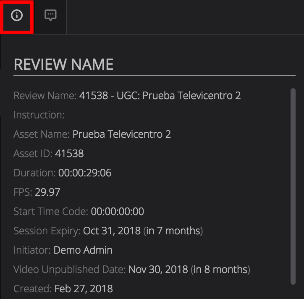Switch to the comments tab icon

click(x=50, y=16)
